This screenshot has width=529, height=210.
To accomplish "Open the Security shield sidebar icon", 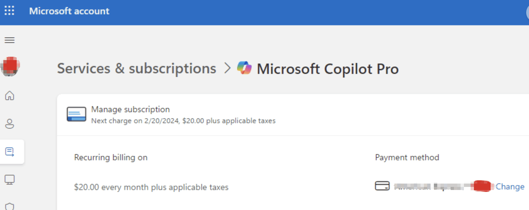I will pyautogui.click(x=9, y=206).
